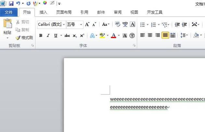Apply distributed alignment
Viewport: 205px width, 132px height.
[173, 35]
